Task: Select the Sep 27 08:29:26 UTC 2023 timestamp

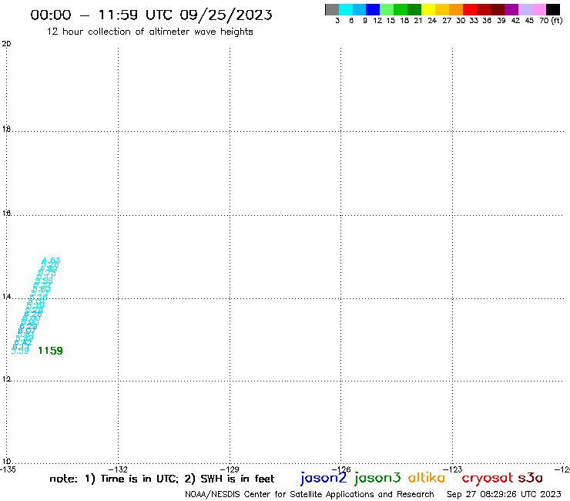Action: pyautogui.click(x=504, y=494)
